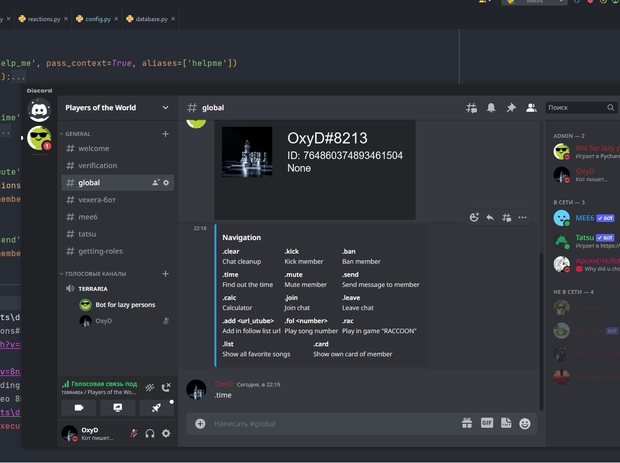Open the emoji picker
Screen dimensions: 620x463
(525, 424)
